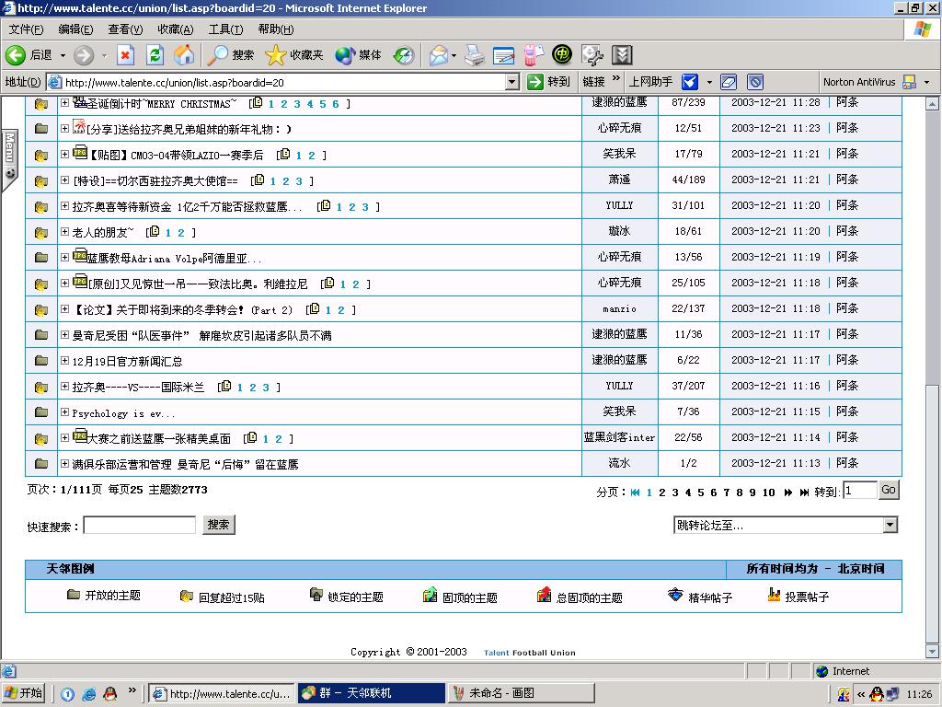Click the Windows 开始 Start button

click(x=25, y=693)
